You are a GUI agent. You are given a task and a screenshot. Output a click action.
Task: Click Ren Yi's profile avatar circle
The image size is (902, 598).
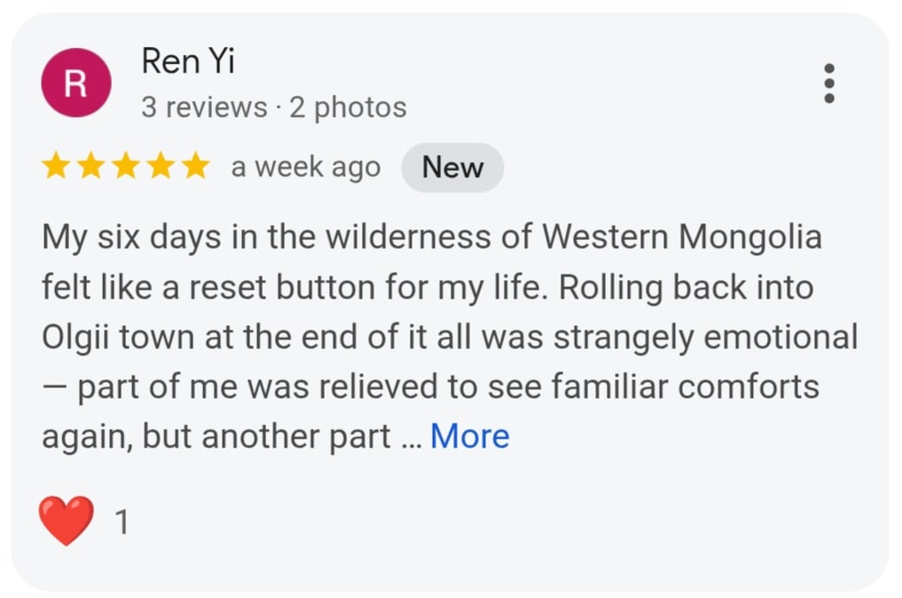[x=75, y=81]
